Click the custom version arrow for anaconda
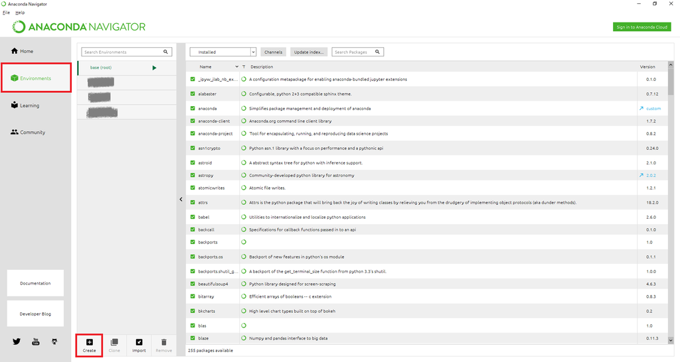The image size is (680, 362). click(x=641, y=108)
